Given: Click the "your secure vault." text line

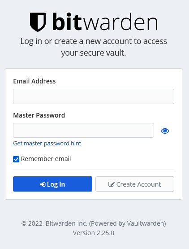Looking at the screenshot, I should tap(94, 53).
